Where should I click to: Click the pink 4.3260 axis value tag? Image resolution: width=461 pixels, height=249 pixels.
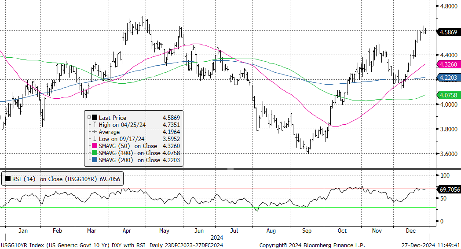click(x=448, y=64)
